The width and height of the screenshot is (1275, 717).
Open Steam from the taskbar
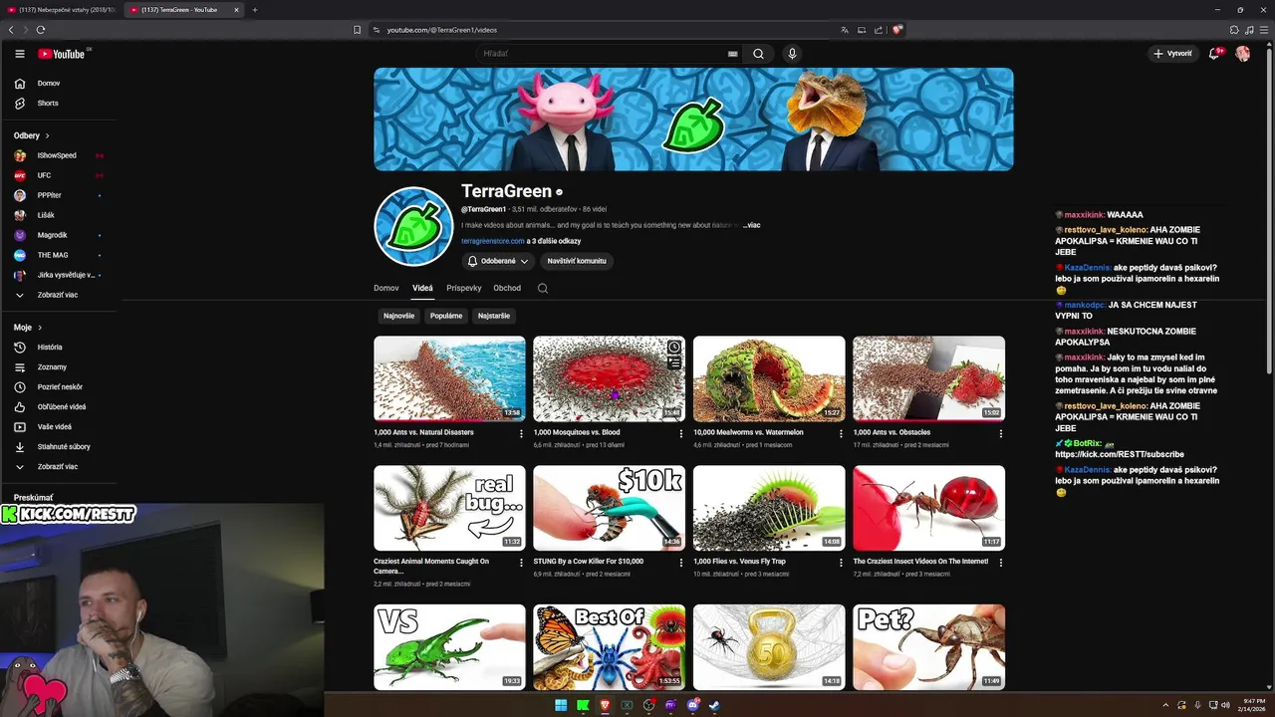714,705
